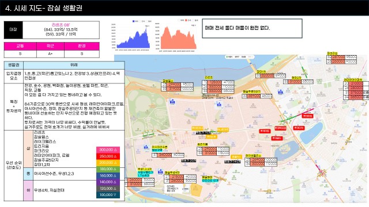Viewport: 369px width, 207px height.
Task: Click the text box about 매매 전세 매물
Action: 252,28
